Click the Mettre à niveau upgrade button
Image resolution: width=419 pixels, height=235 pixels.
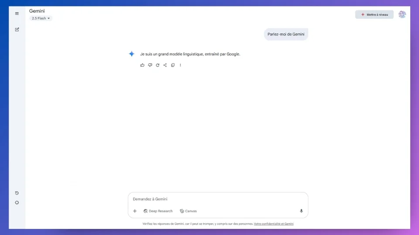(374, 14)
